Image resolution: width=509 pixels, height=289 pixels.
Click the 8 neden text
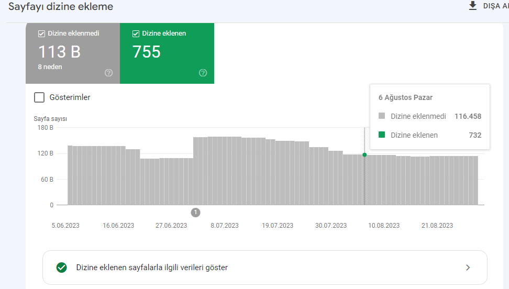[50, 67]
